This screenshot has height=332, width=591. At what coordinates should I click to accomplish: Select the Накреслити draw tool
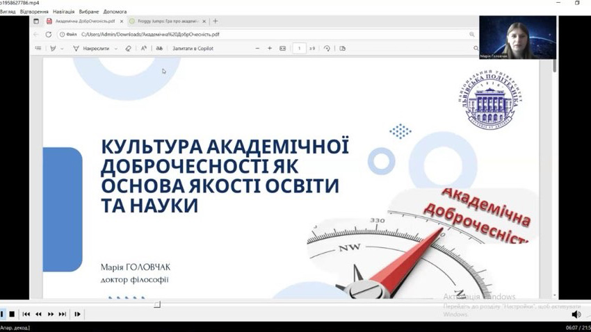click(x=92, y=48)
